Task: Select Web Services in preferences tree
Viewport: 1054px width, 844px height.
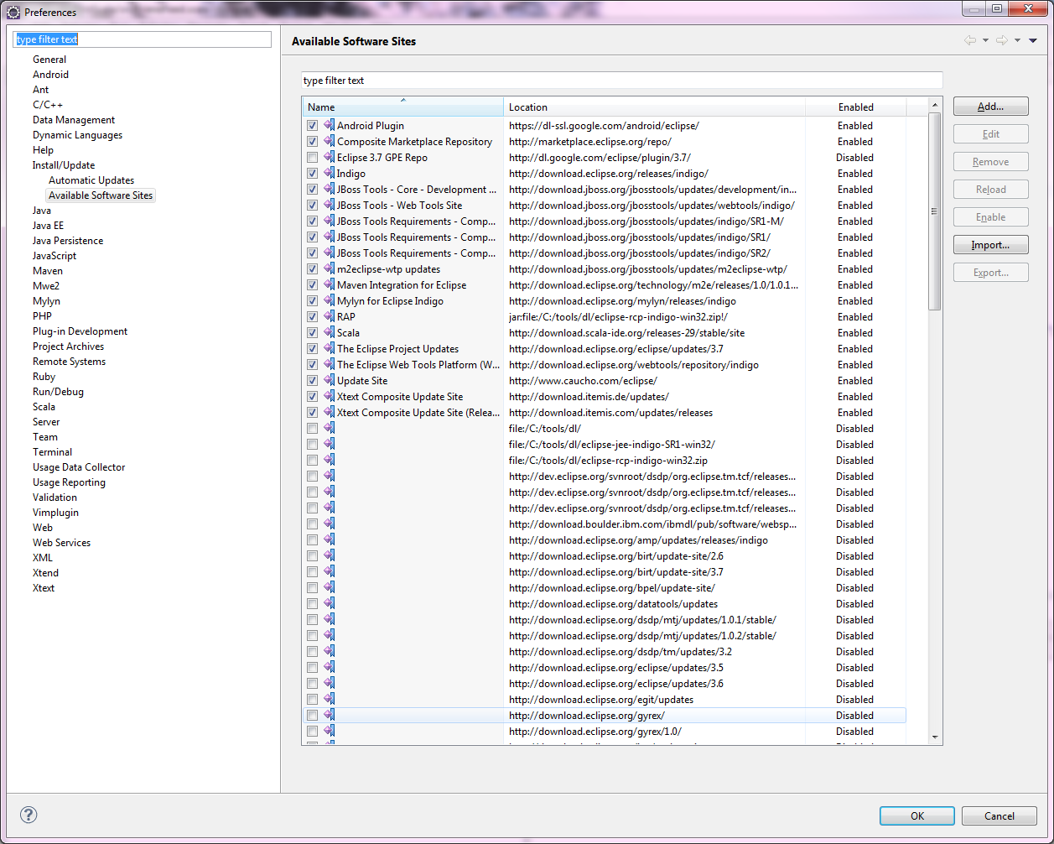Action: pos(62,542)
